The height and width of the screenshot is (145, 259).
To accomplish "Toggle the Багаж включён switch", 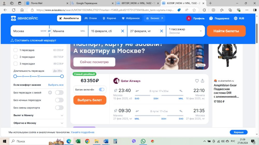I will point(102,90).
